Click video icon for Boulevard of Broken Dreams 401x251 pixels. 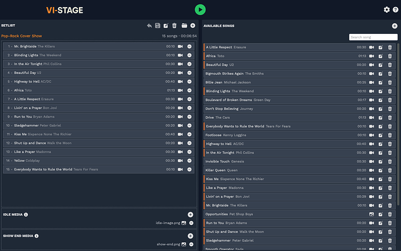click(x=371, y=100)
